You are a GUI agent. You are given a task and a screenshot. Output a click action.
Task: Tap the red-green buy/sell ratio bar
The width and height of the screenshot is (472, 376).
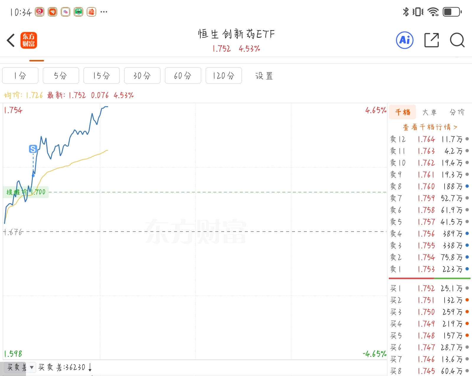429,278
